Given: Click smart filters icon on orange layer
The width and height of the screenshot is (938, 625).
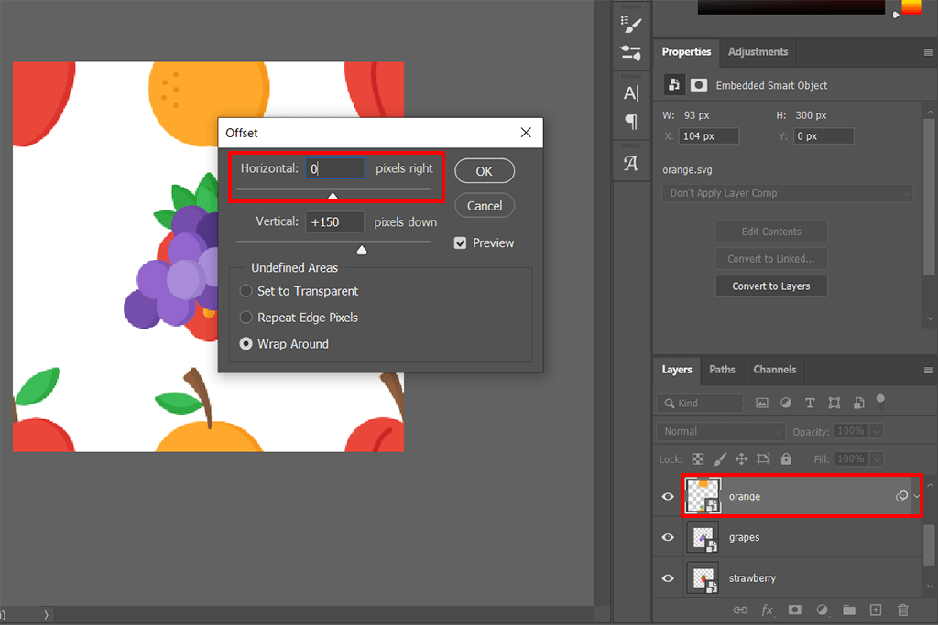Looking at the screenshot, I should [901, 496].
